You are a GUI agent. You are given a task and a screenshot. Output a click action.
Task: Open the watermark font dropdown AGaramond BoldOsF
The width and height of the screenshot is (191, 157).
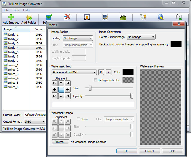click(74, 72)
